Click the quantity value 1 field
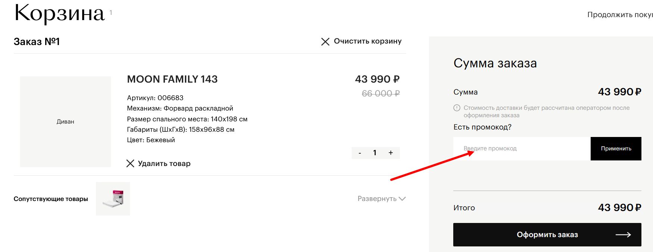 point(375,153)
